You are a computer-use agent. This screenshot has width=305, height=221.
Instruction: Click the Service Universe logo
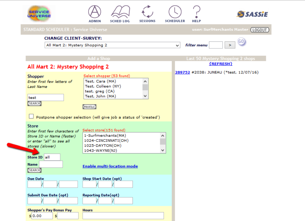point(39,14)
